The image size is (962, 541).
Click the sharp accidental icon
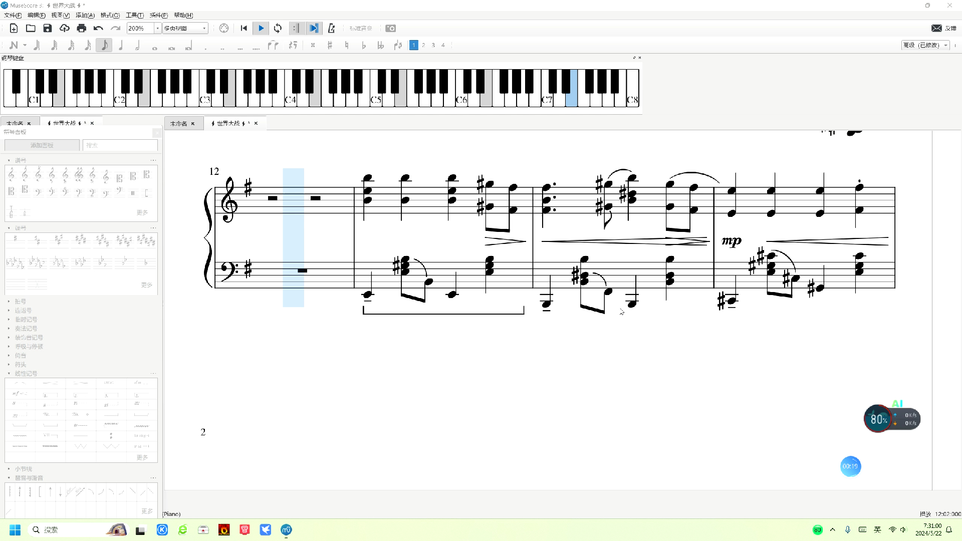click(x=330, y=46)
